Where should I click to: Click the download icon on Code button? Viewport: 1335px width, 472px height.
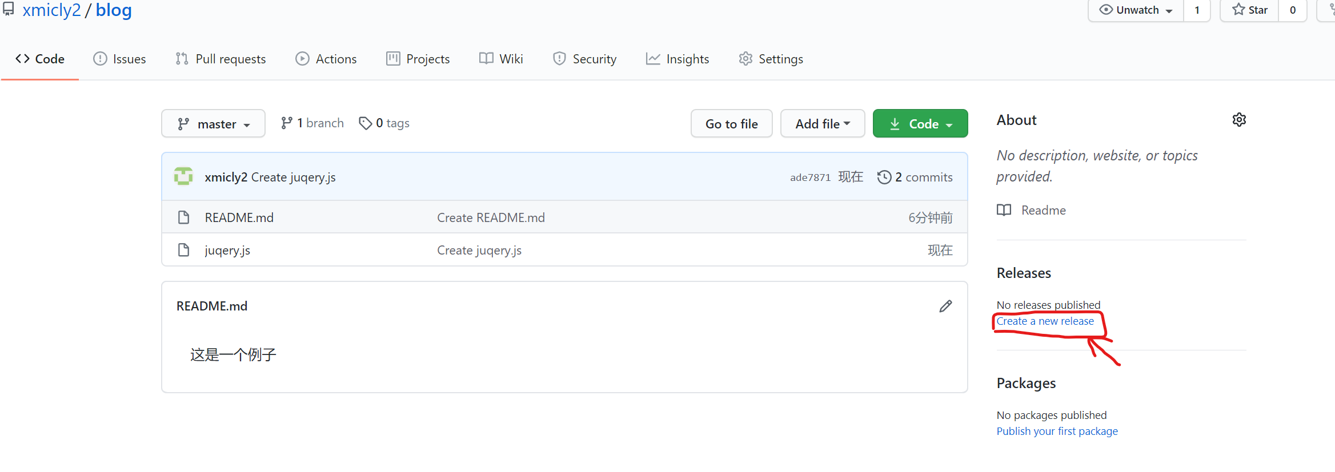895,124
